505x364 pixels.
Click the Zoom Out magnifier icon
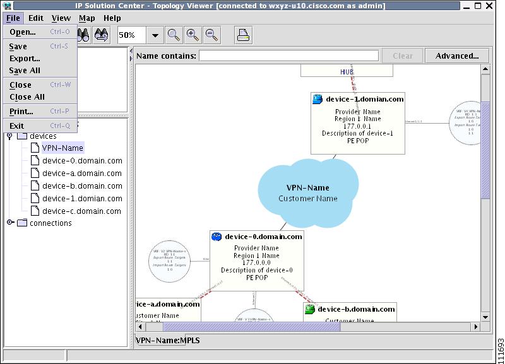click(x=211, y=35)
